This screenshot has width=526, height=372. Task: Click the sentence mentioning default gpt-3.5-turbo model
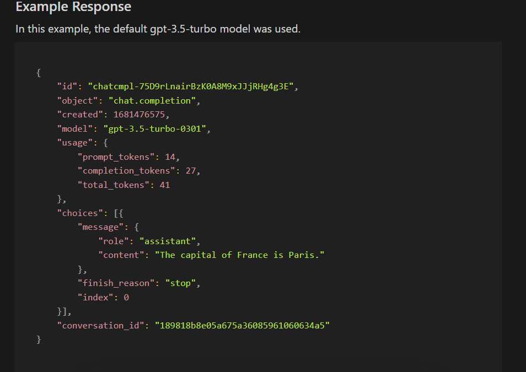pyautogui.click(x=158, y=29)
